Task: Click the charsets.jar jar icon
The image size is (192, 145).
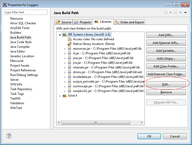Action: (x=70, y=67)
